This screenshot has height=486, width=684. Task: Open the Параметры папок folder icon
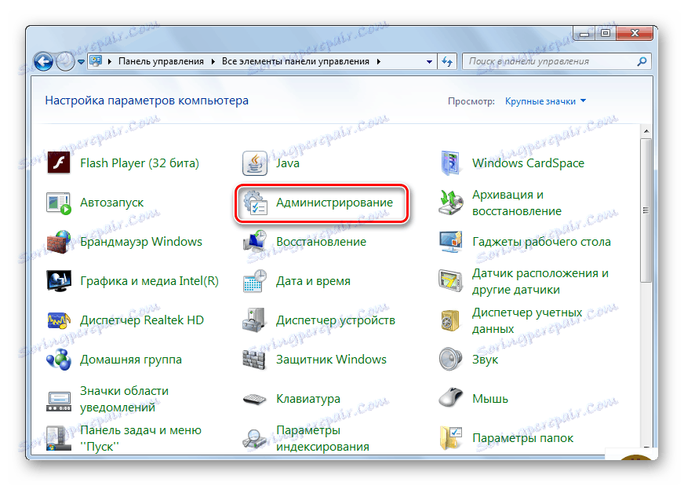tap(450, 438)
